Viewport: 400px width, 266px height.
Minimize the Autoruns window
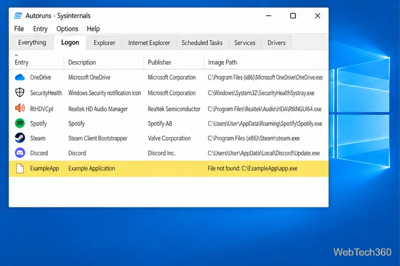point(269,16)
